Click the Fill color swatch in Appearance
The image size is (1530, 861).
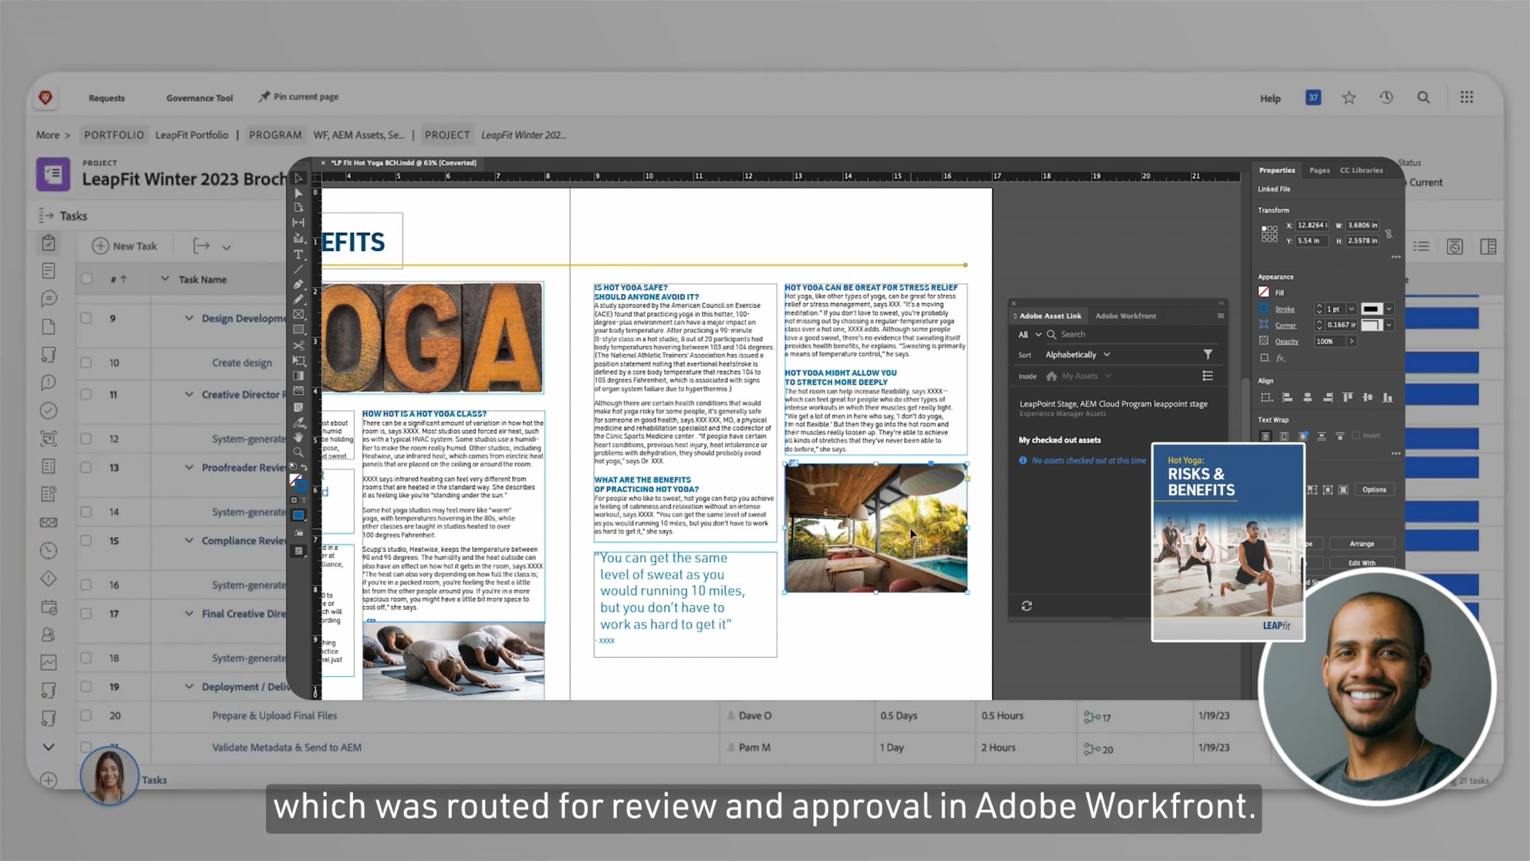tap(1264, 292)
